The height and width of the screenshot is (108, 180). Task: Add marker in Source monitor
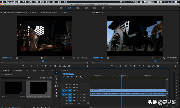[x=23, y=66]
